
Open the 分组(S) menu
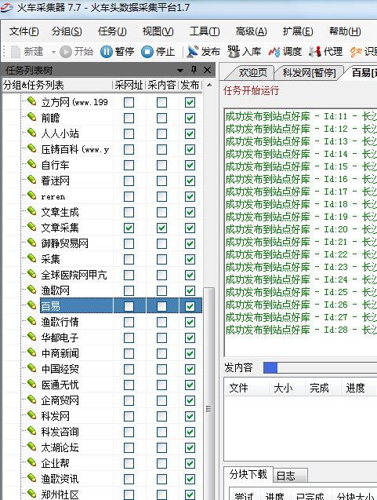(x=67, y=31)
